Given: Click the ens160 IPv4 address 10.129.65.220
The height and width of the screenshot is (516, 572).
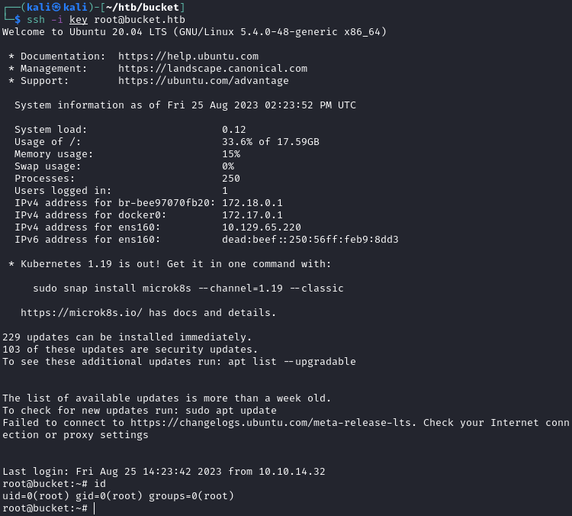Looking at the screenshot, I should pyautogui.click(x=261, y=227).
